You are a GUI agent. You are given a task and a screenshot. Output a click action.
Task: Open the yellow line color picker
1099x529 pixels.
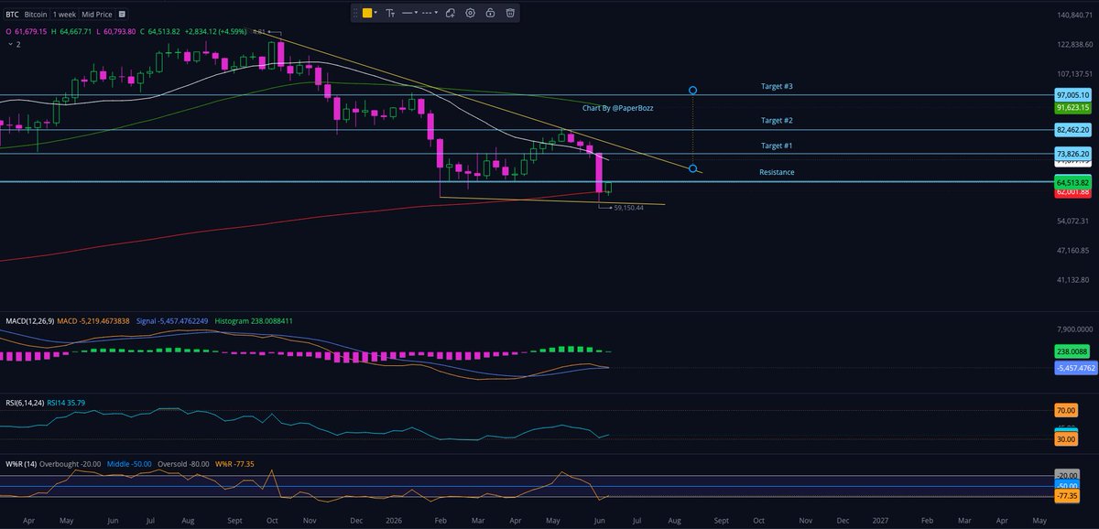(x=367, y=13)
